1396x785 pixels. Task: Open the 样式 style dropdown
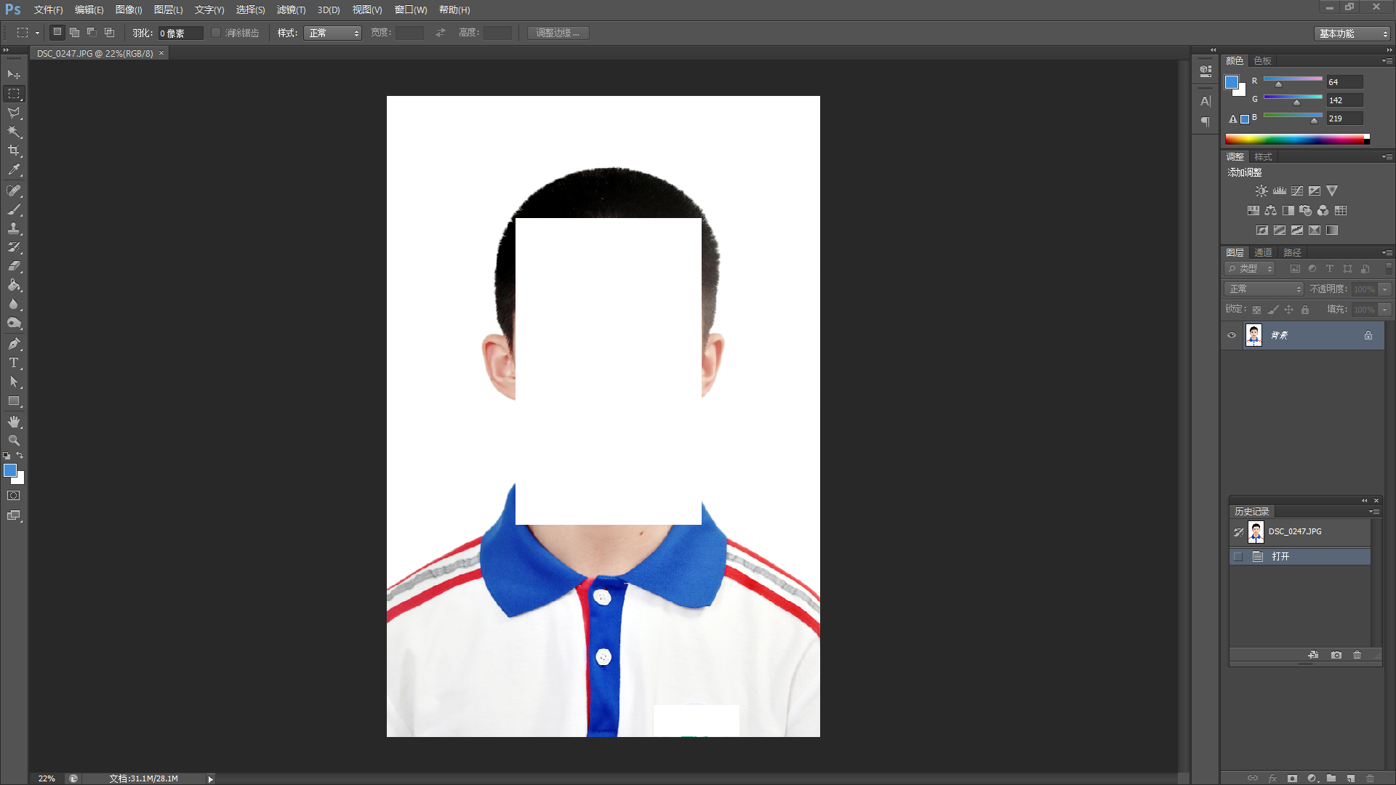332,33
